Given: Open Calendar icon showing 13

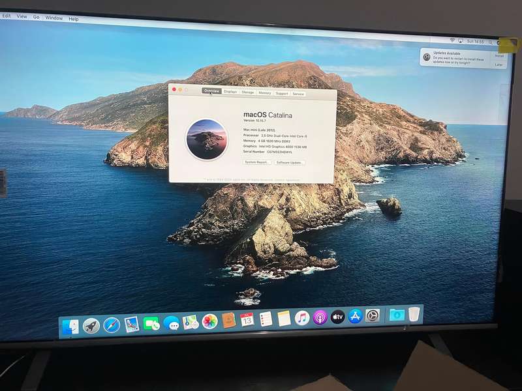Looking at the screenshot, I should [247, 320].
